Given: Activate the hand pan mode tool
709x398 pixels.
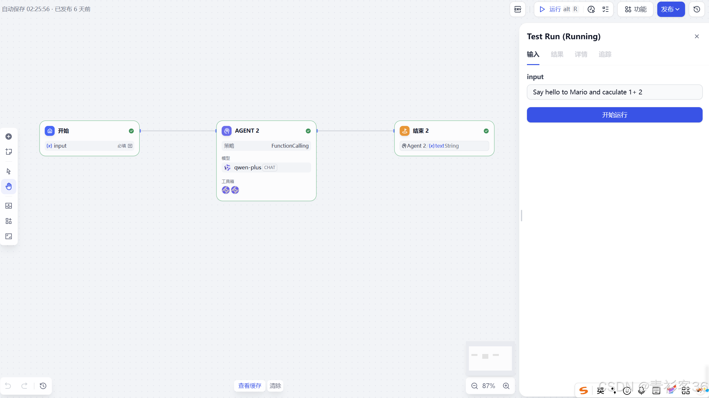Looking at the screenshot, I should click(x=9, y=187).
